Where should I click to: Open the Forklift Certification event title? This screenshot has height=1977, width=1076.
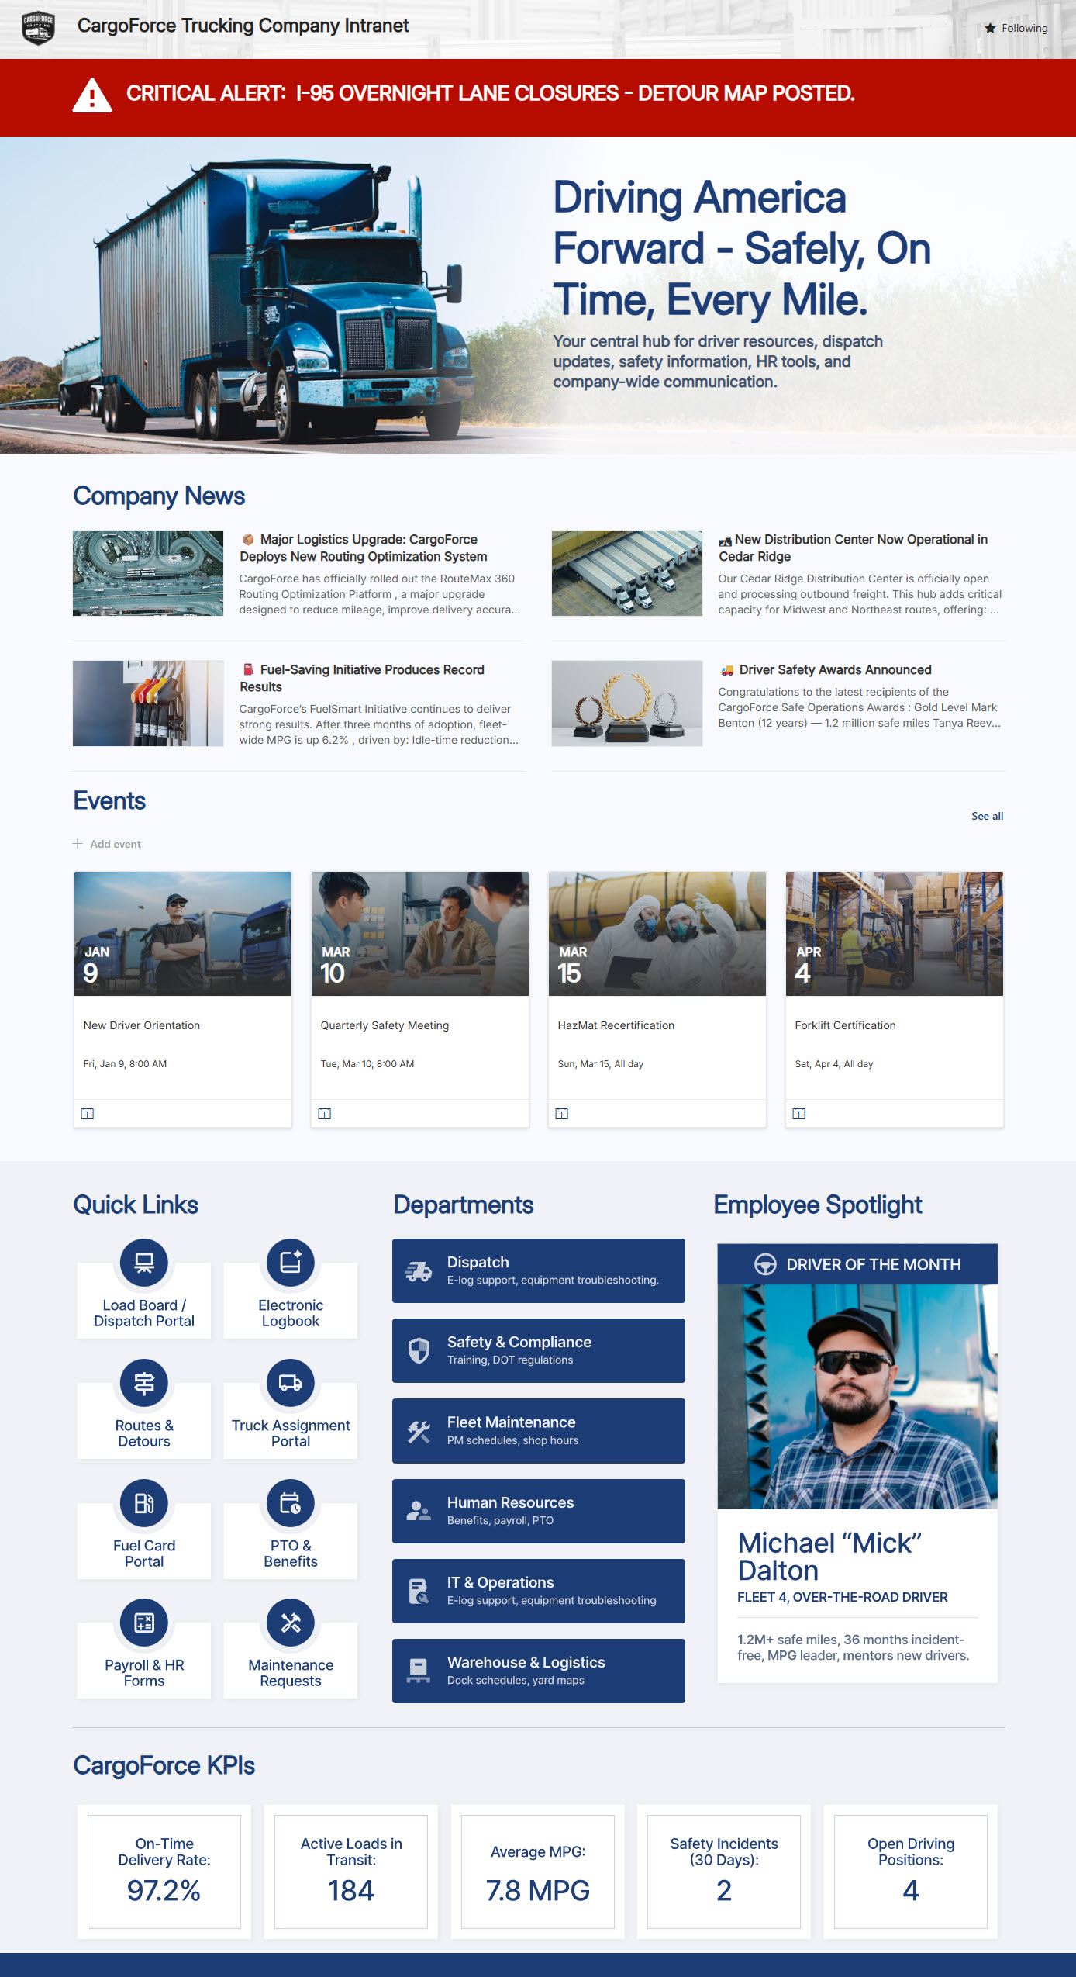point(845,1025)
